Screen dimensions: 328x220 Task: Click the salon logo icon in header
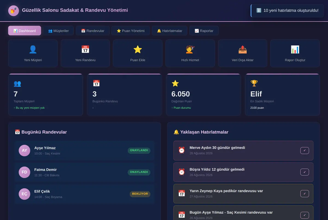tap(14, 11)
